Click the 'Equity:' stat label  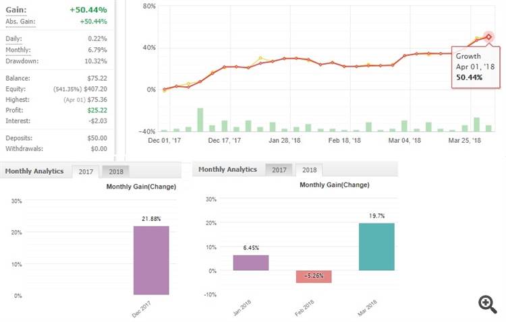[x=16, y=88]
